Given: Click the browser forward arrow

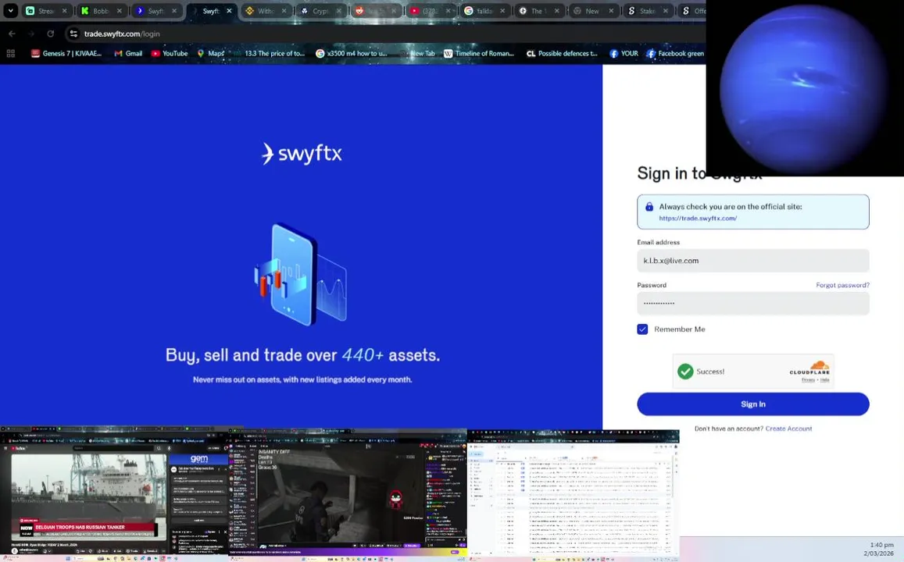Looking at the screenshot, I should (31, 34).
